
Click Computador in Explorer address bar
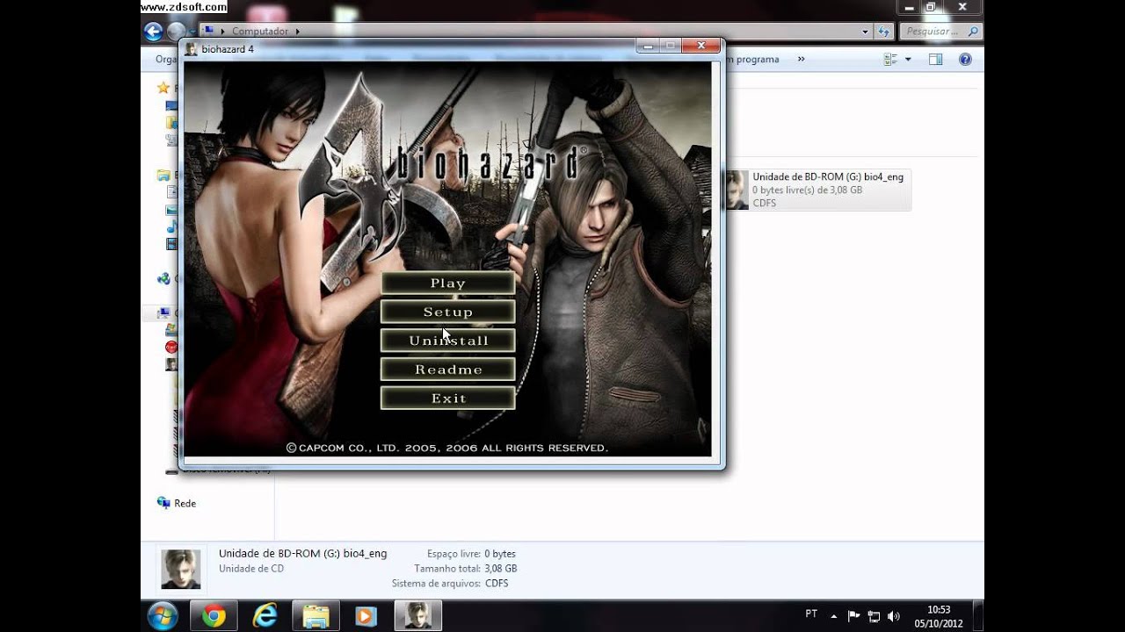point(260,32)
